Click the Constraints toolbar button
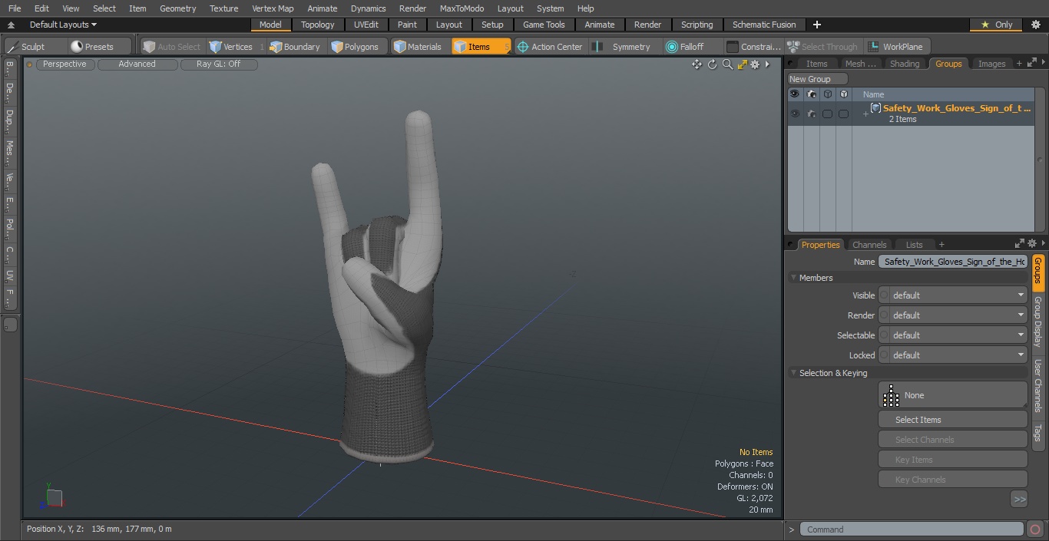 click(753, 47)
